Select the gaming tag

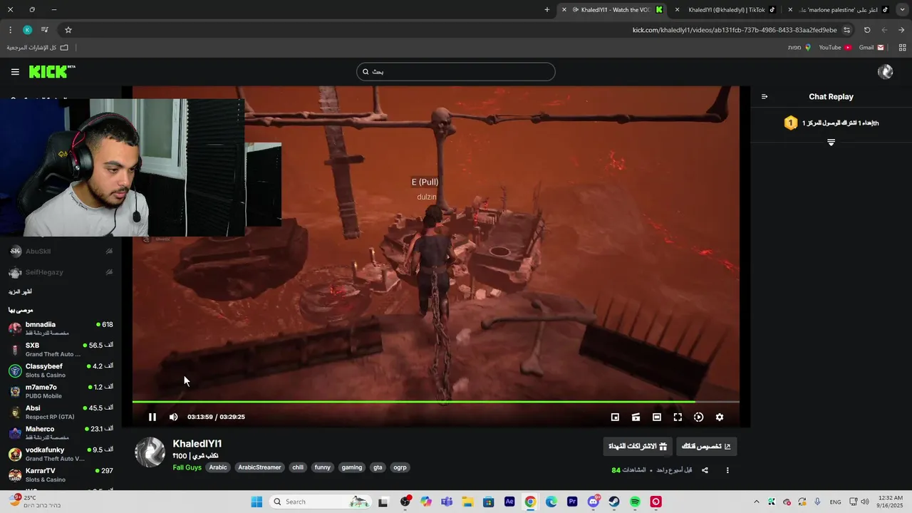point(352,467)
